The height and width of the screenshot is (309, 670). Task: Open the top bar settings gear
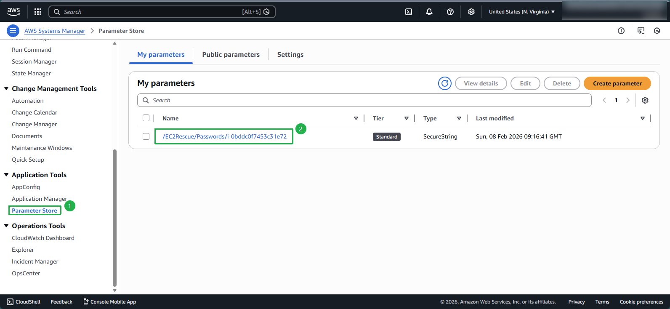[x=471, y=12]
